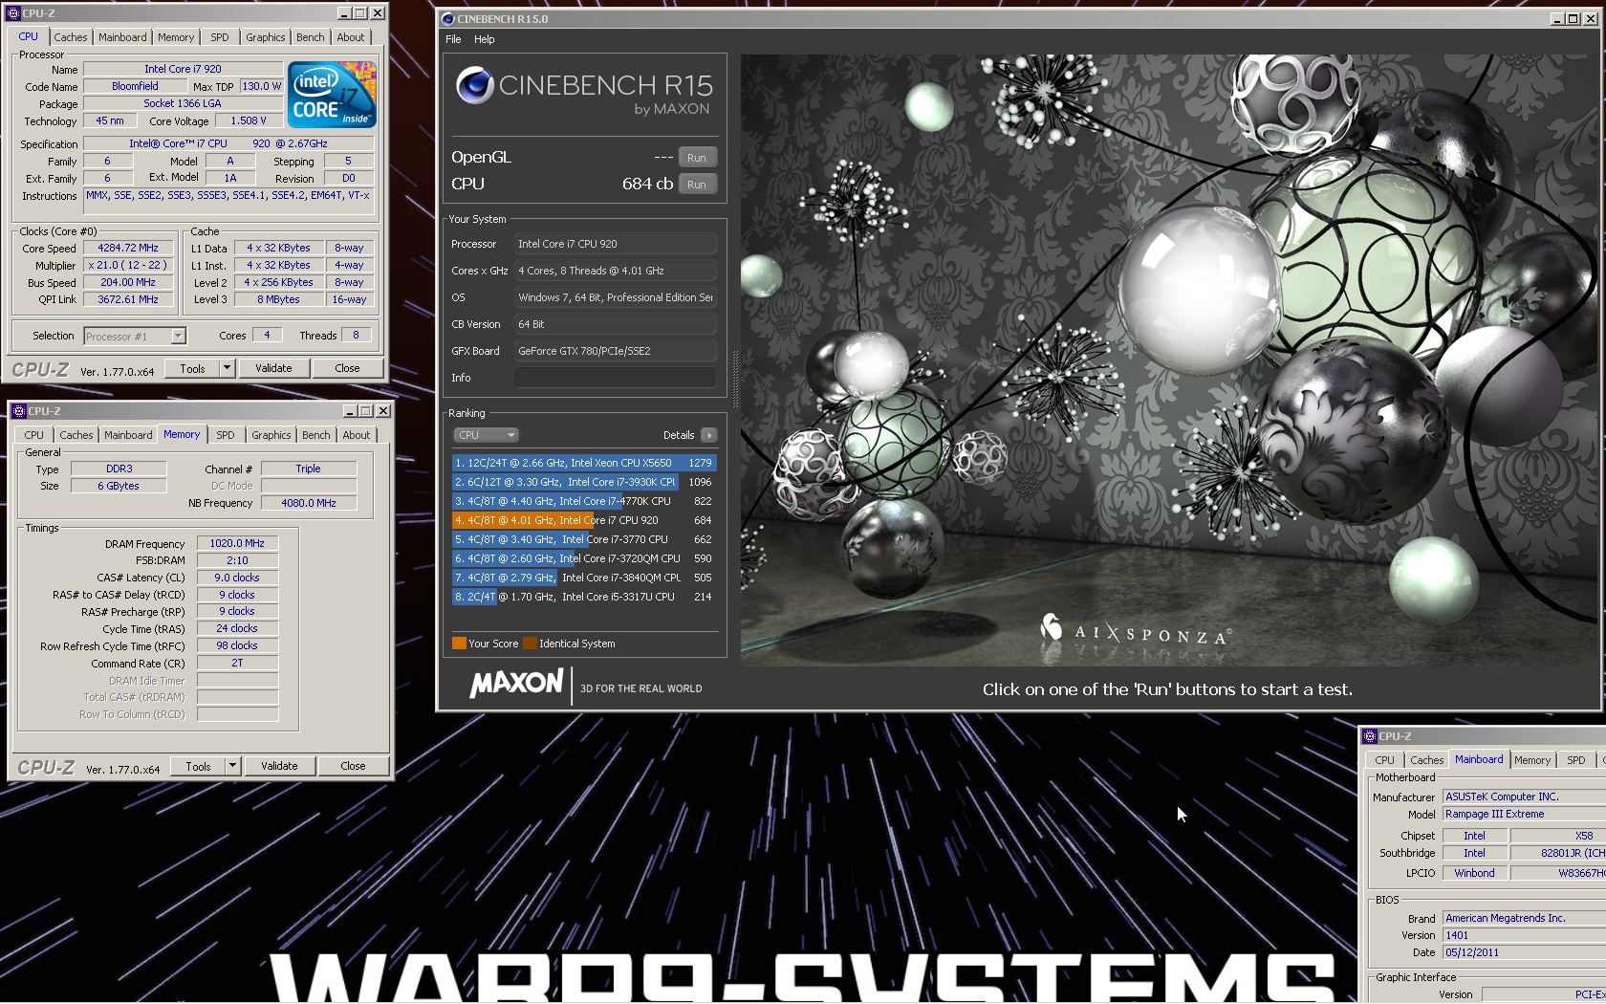Click the CPU-Z Memory window title icon

[19, 411]
